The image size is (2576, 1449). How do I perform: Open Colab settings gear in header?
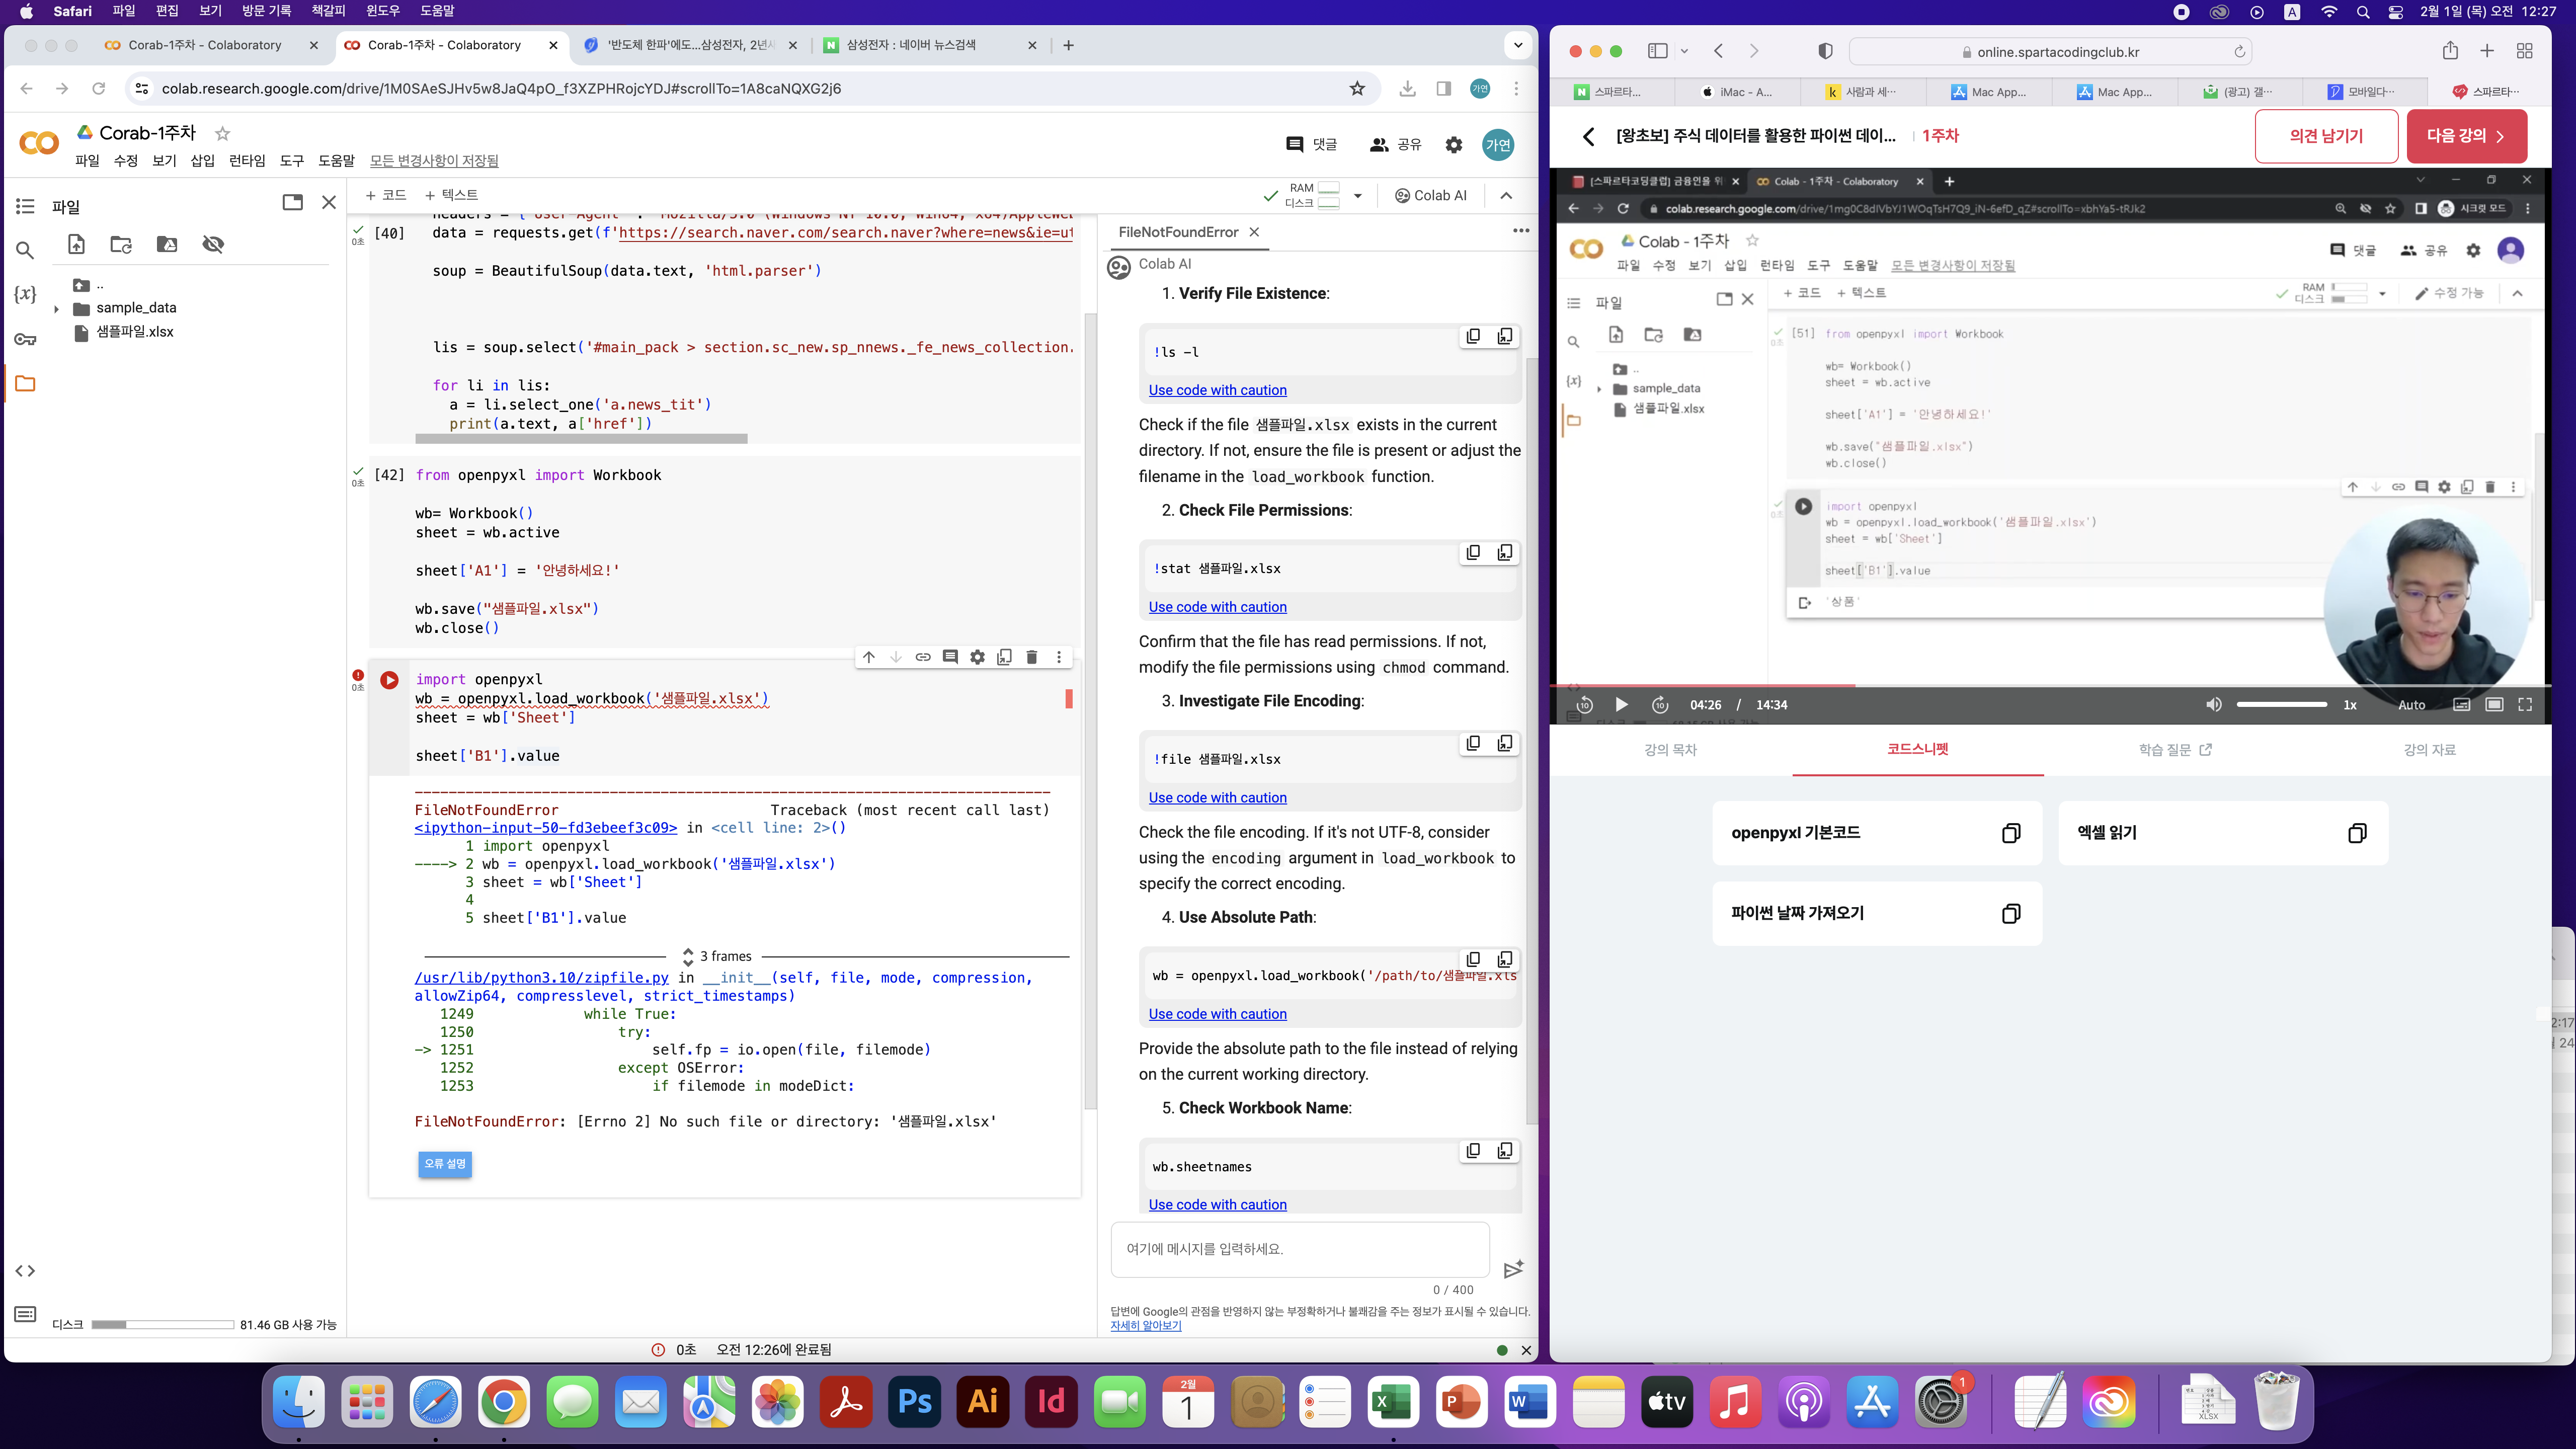point(1454,145)
